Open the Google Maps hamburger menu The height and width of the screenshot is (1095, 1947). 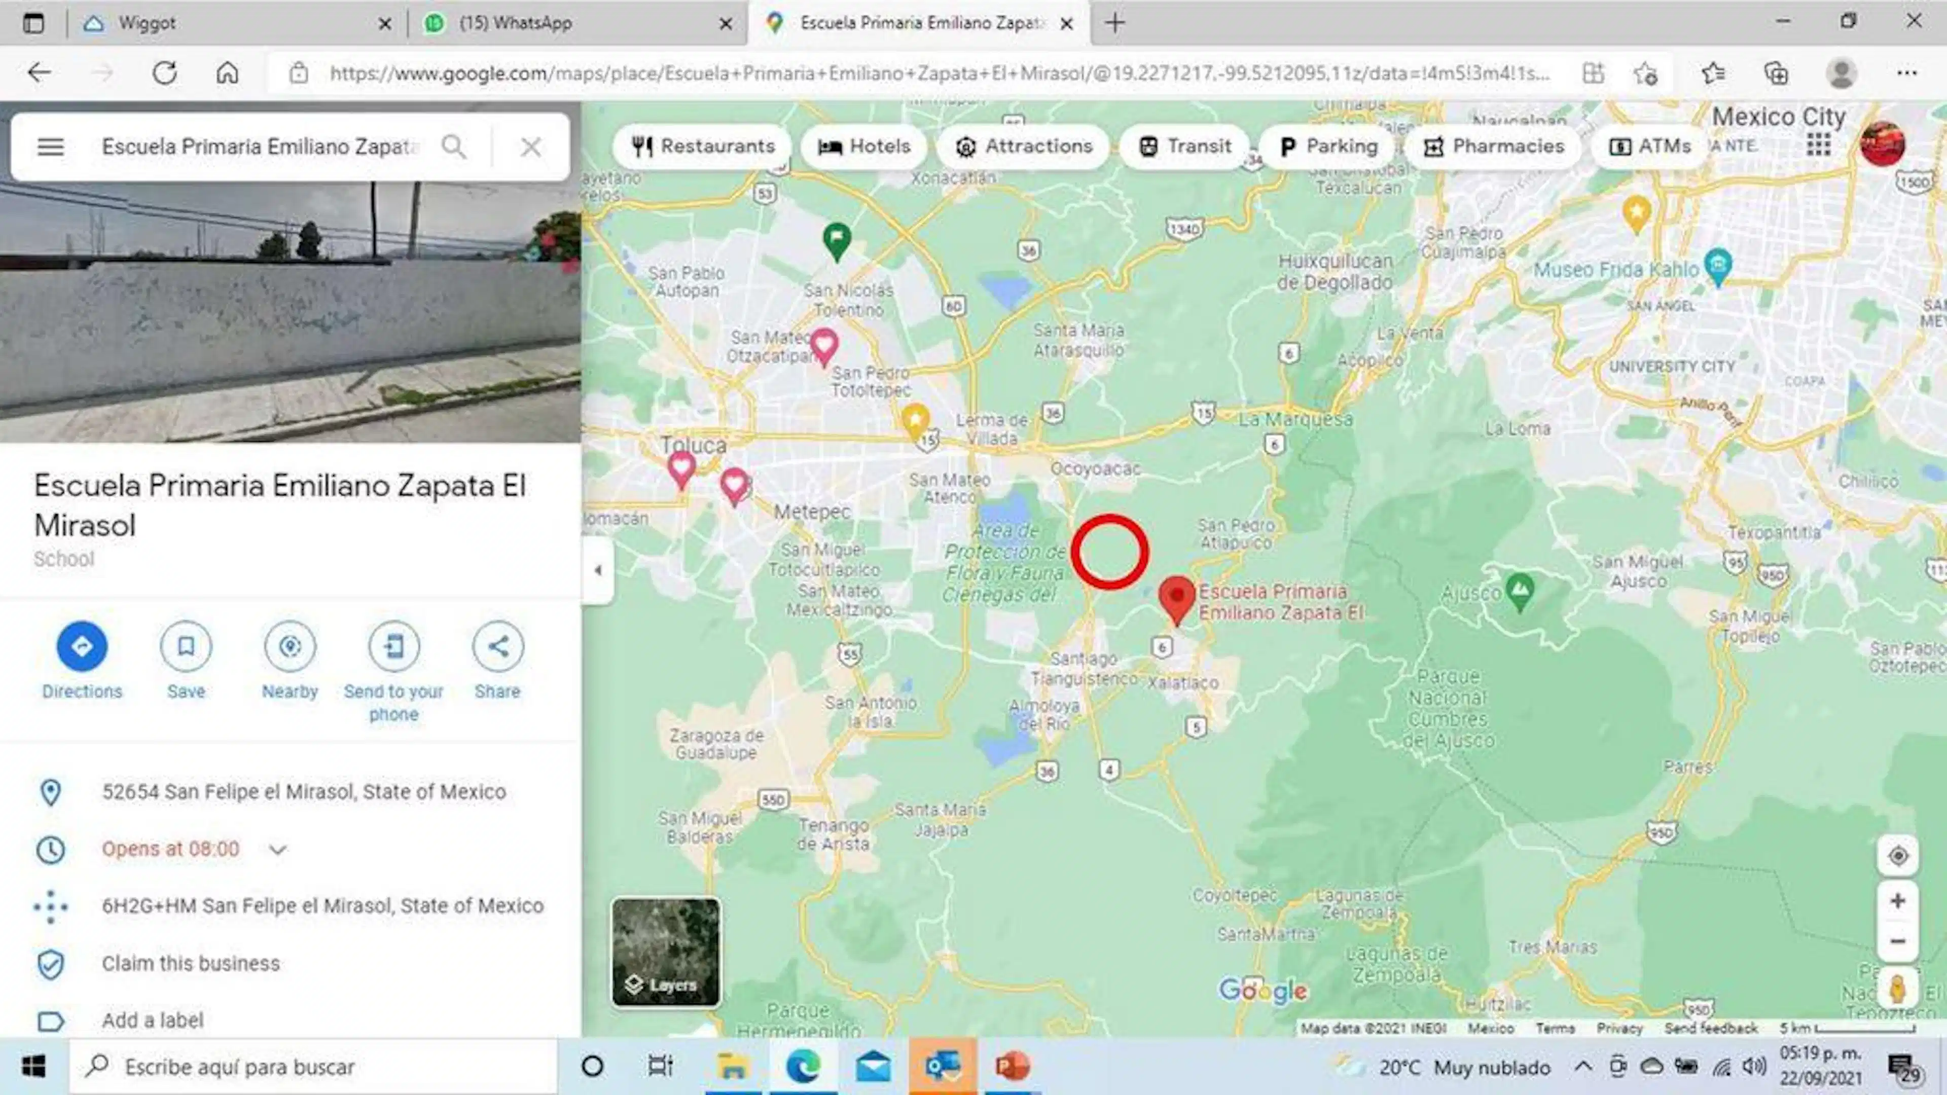(51, 147)
